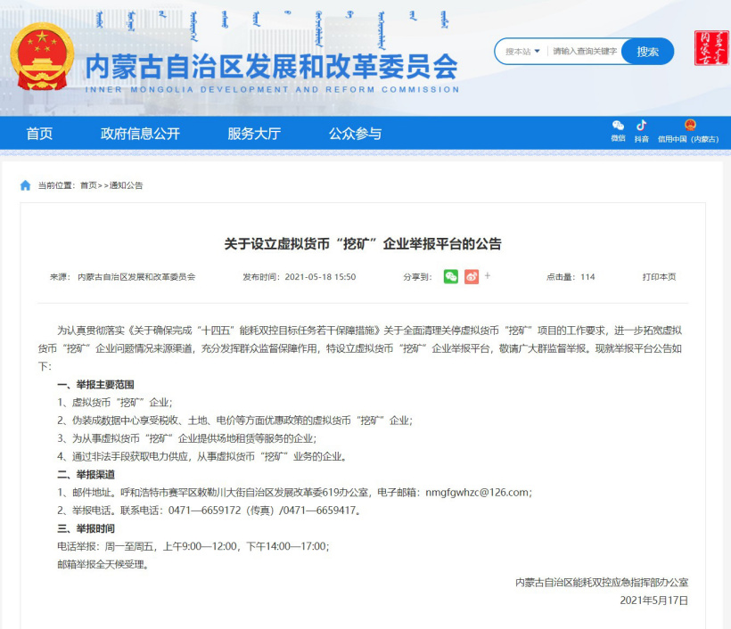Focus the search keyword input field
The height and width of the screenshot is (629, 731).
click(x=585, y=52)
